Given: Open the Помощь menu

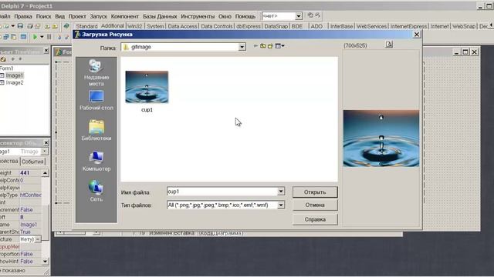Looking at the screenshot, I should coord(245,16).
